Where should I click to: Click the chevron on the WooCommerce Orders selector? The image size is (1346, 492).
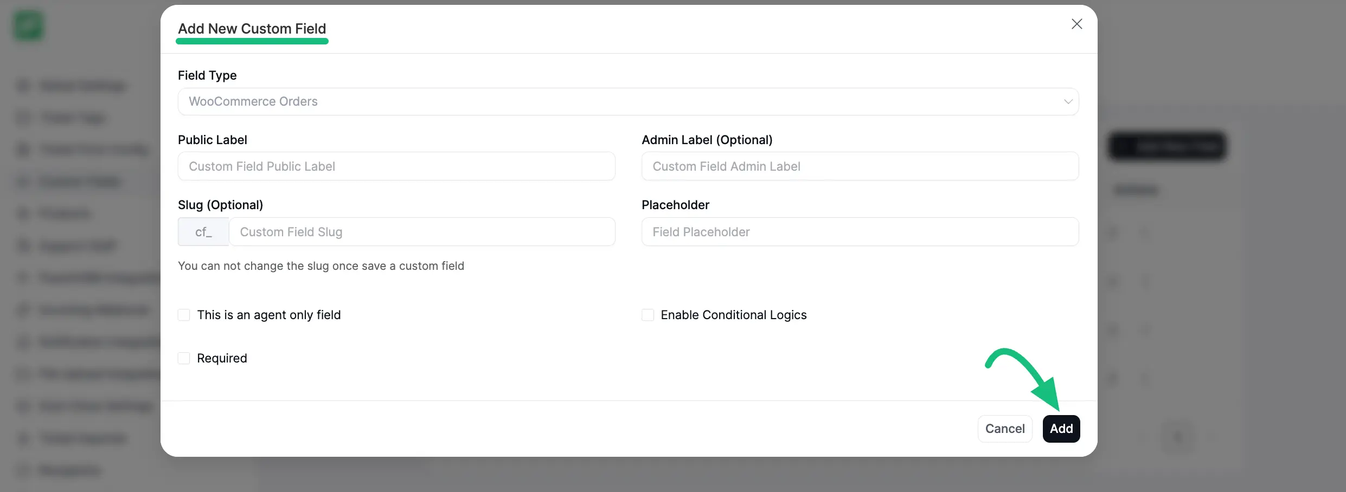pos(1067,101)
